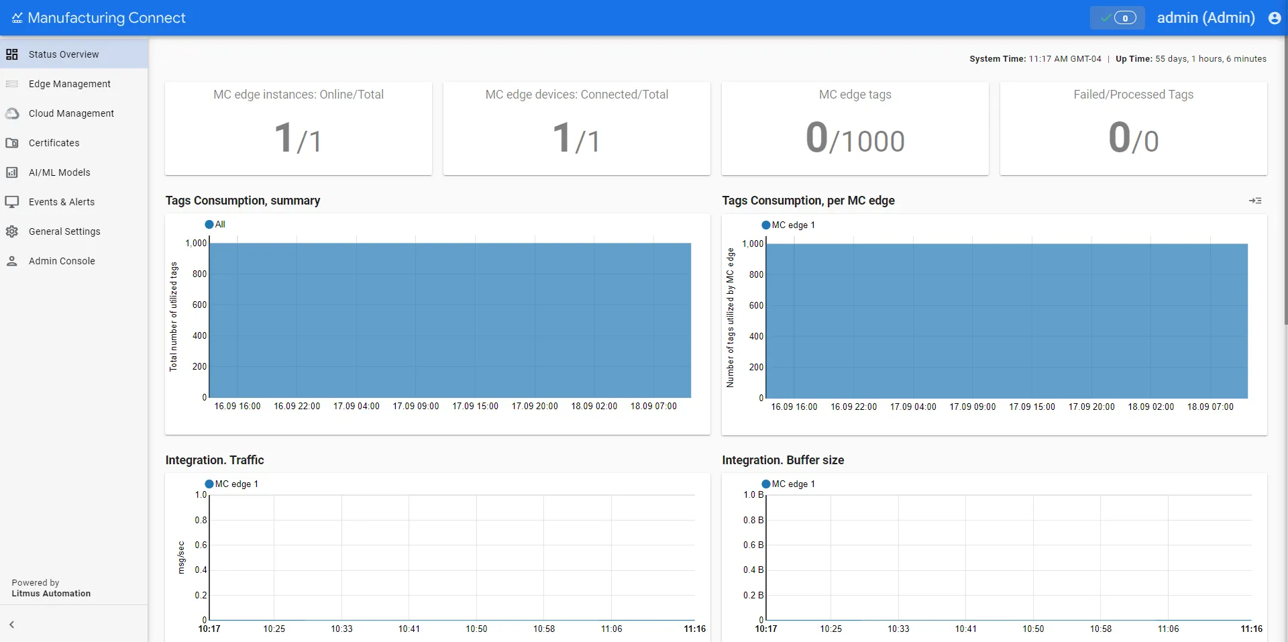Toggle MC edge 1 in Tags Consumption legend
The image size is (1288, 642).
788,225
